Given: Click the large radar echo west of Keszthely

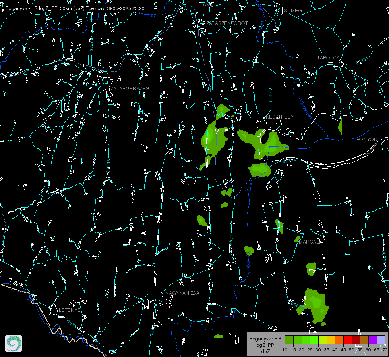Looking at the screenshot, I should [214, 139].
